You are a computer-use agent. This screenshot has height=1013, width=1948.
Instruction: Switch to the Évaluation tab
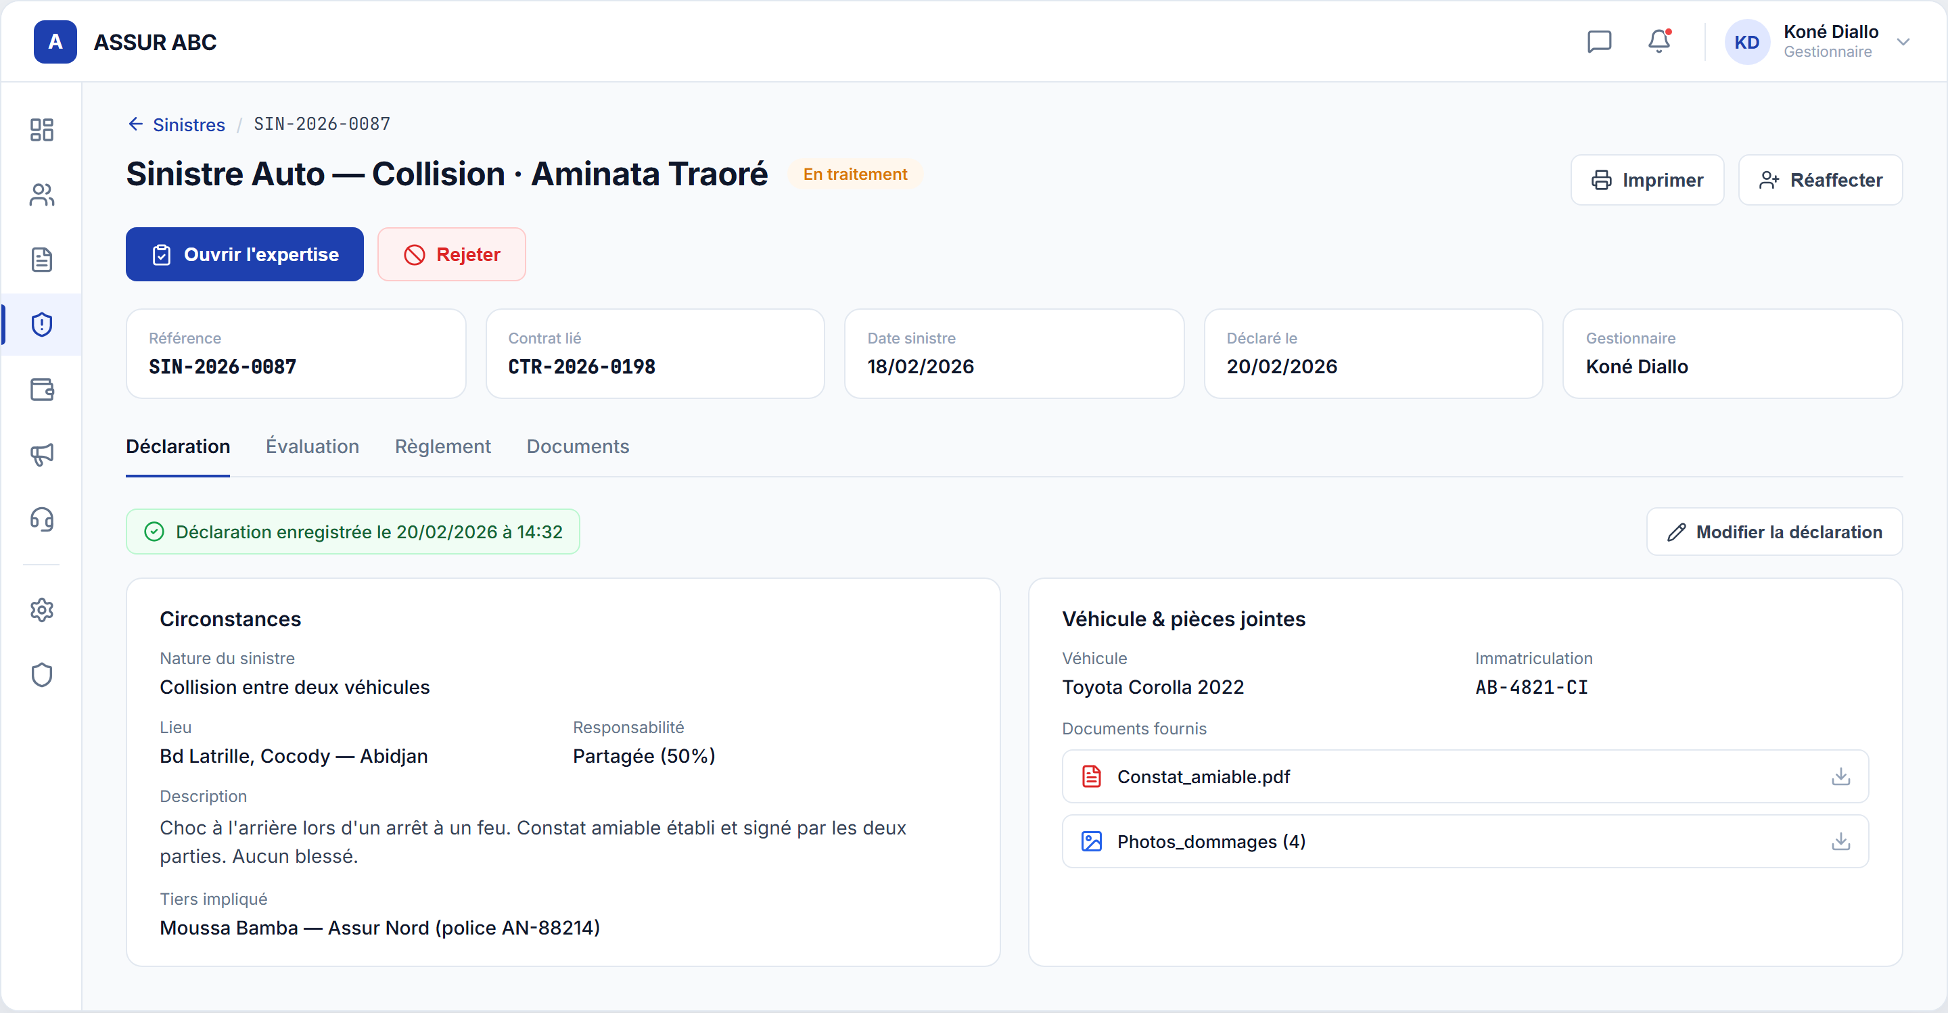click(312, 447)
